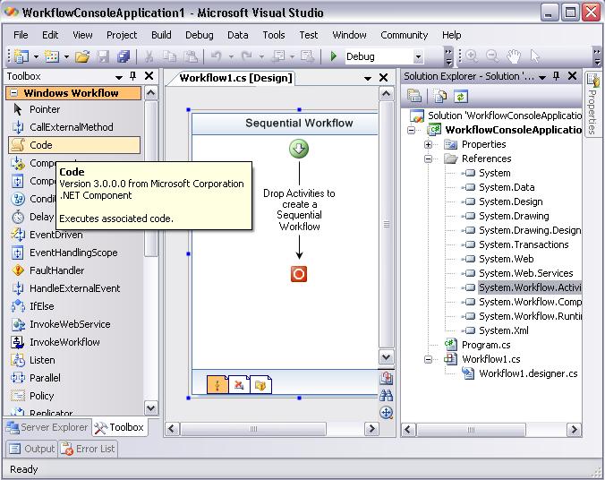
Task: Click Solution Explorer Refresh icon
Action: pyautogui.click(x=461, y=96)
